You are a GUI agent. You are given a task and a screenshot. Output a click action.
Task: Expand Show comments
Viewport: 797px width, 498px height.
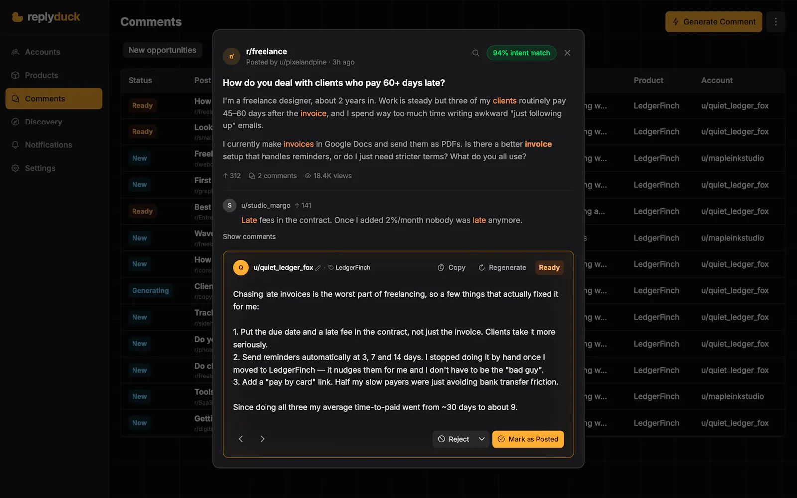(249, 237)
